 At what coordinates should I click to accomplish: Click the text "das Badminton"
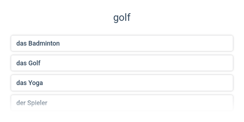[x=38, y=43]
